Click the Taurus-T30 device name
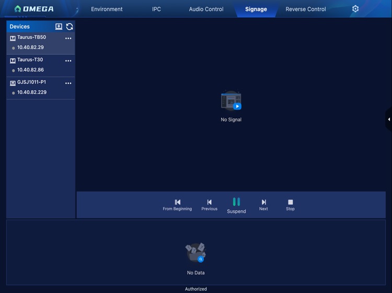 point(30,59)
